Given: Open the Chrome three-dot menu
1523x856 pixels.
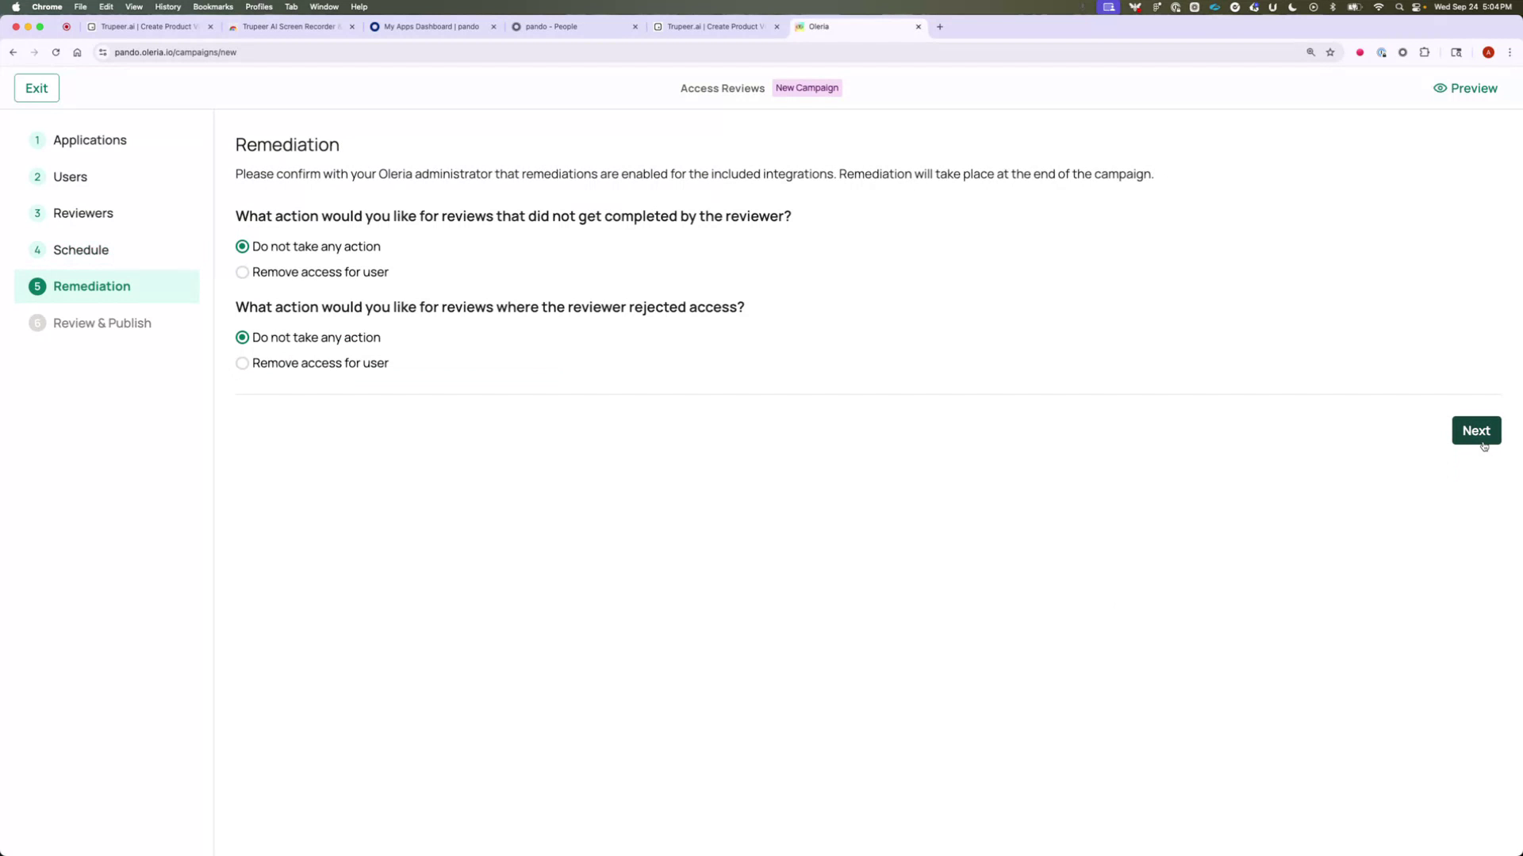Looking at the screenshot, I should pos(1511,52).
